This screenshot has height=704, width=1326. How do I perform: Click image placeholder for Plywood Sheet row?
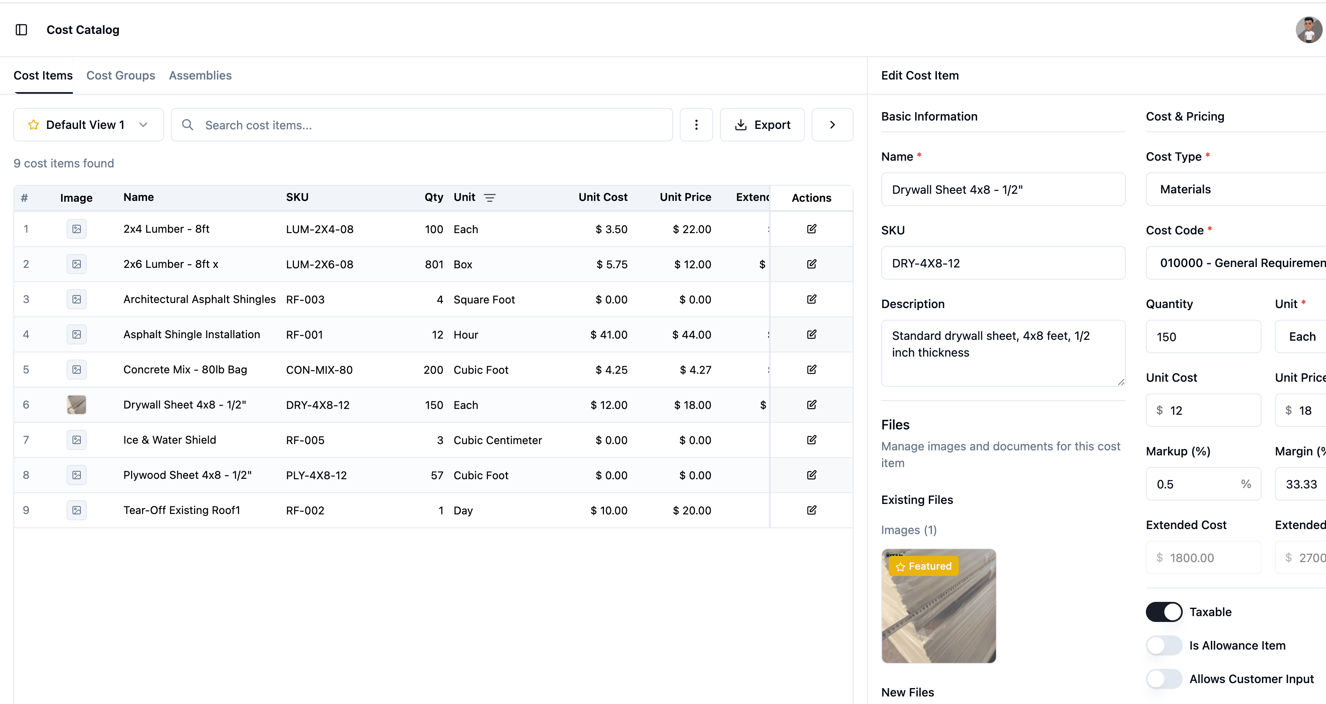click(x=76, y=475)
